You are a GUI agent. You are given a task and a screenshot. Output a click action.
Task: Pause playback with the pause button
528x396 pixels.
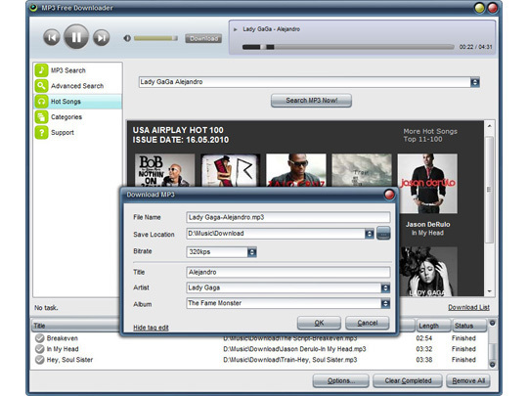pyautogui.click(x=76, y=37)
